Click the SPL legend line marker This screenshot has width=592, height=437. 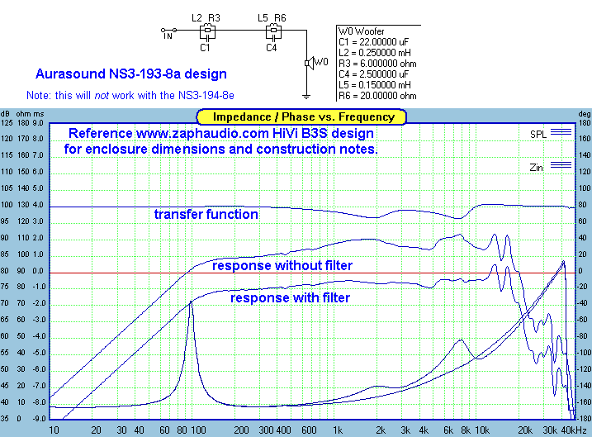click(561, 132)
